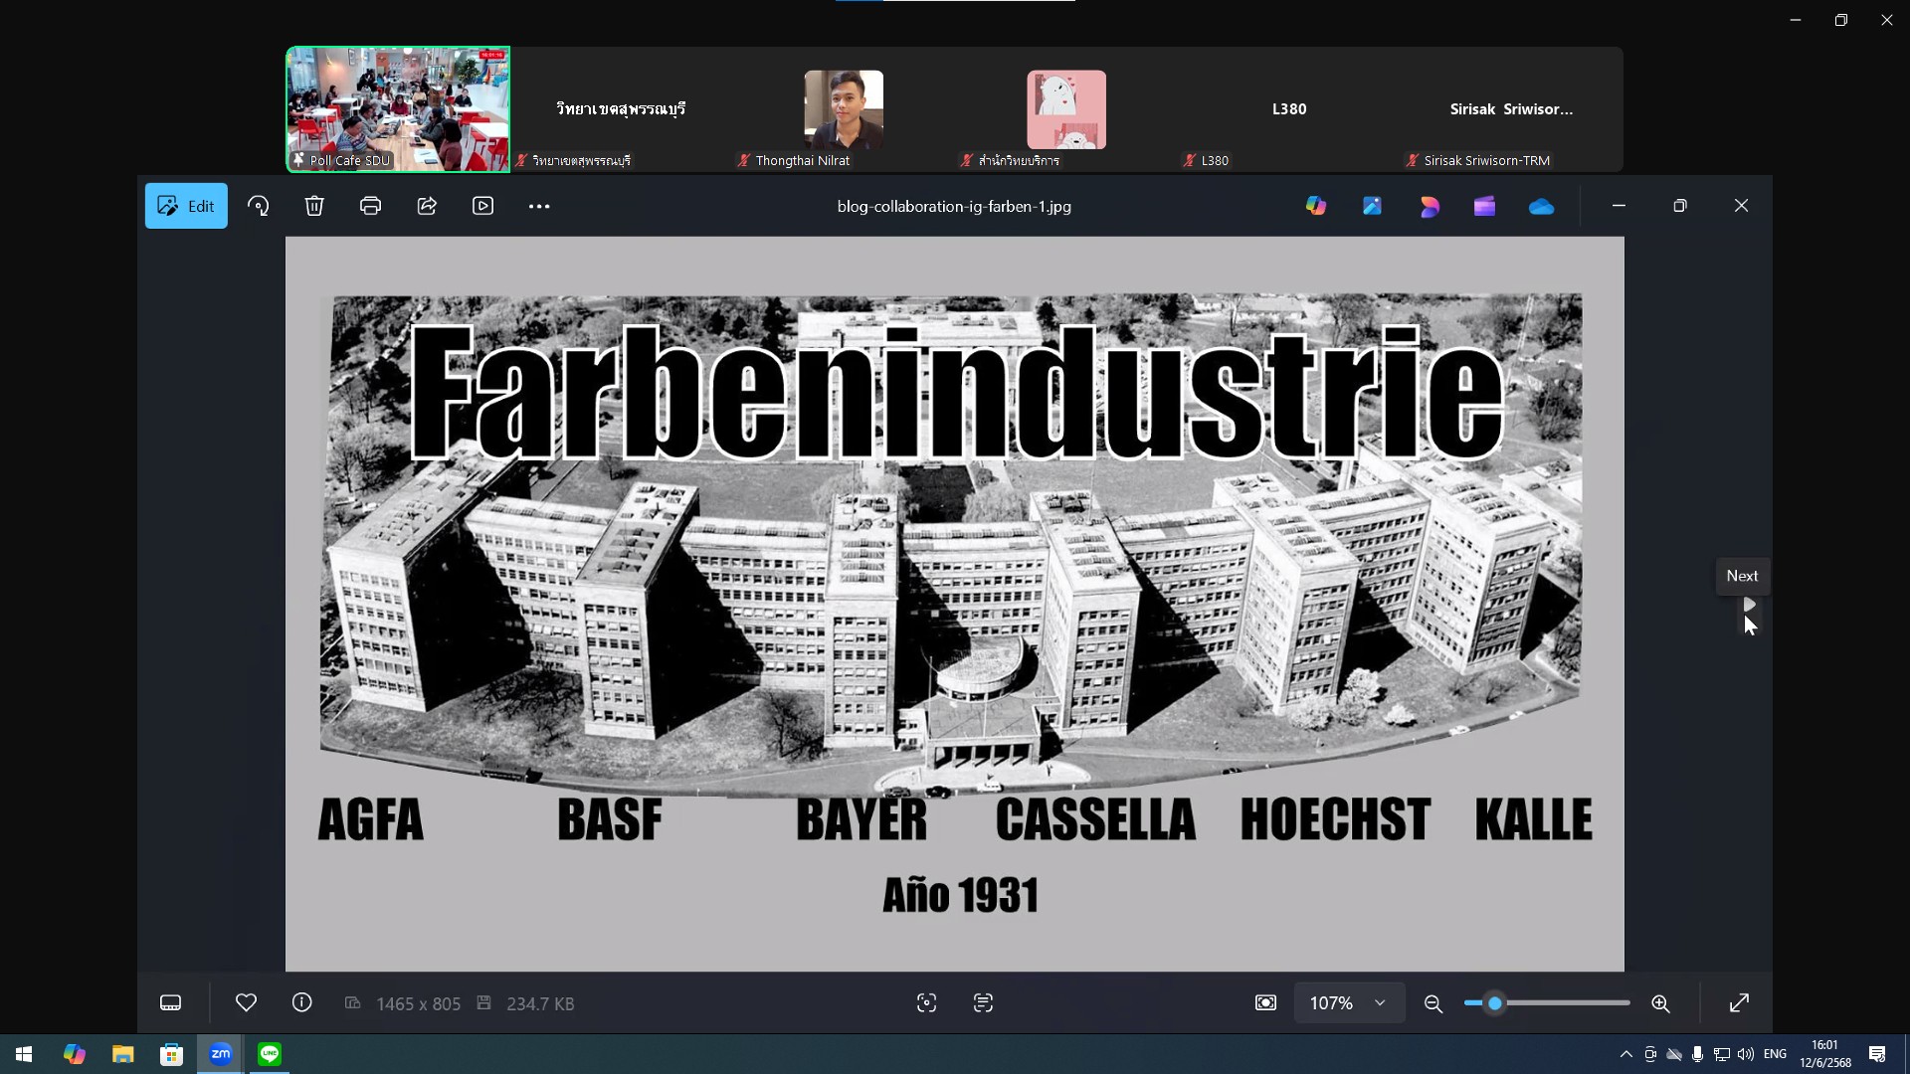Open Copilot from the Photos toolbar

pos(1316,206)
